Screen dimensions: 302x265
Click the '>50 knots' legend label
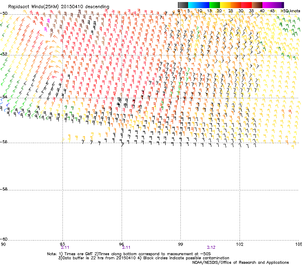click(290, 11)
